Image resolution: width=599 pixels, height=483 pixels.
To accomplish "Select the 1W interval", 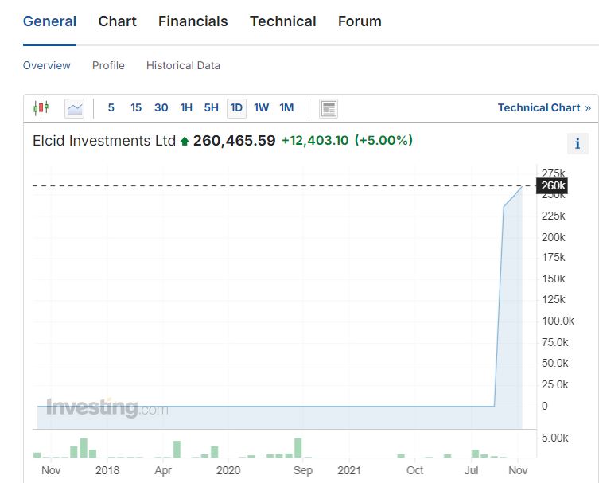I will (262, 107).
